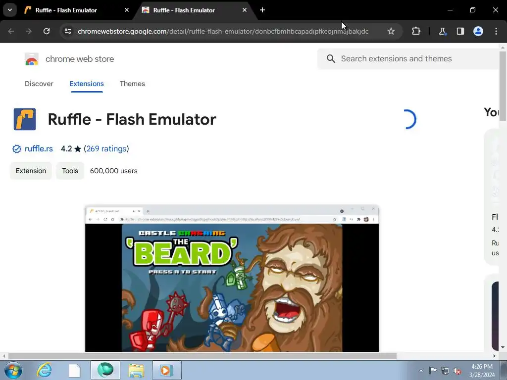The image size is (507, 380).
Task: Open the Chrome profile avatar
Action: click(x=478, y=31)
